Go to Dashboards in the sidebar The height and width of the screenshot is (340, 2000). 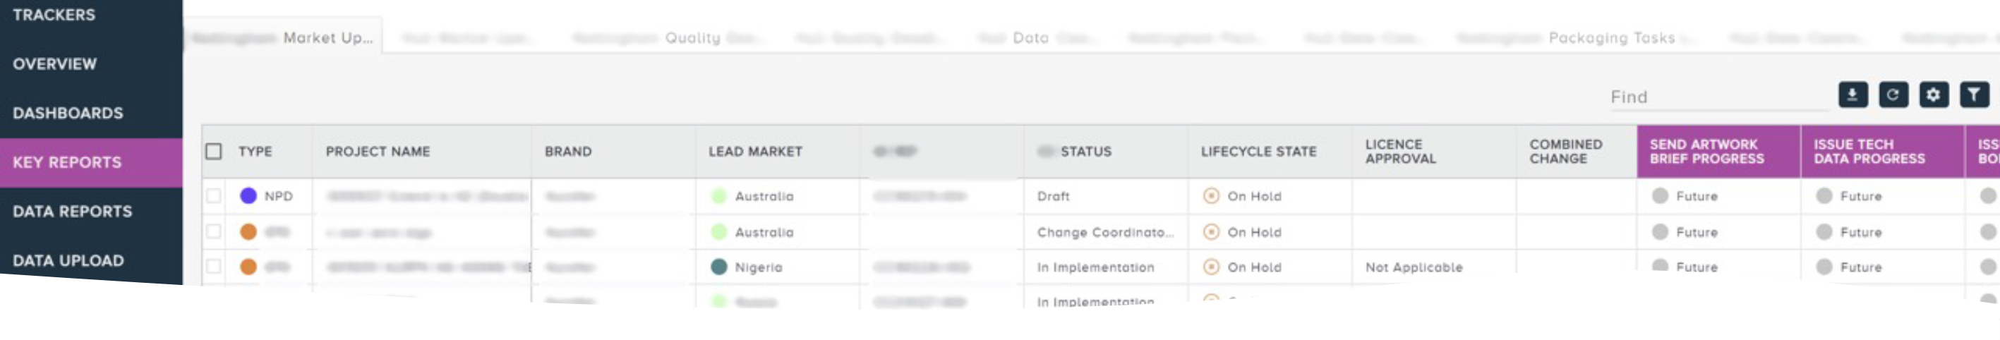coord(91,114)
